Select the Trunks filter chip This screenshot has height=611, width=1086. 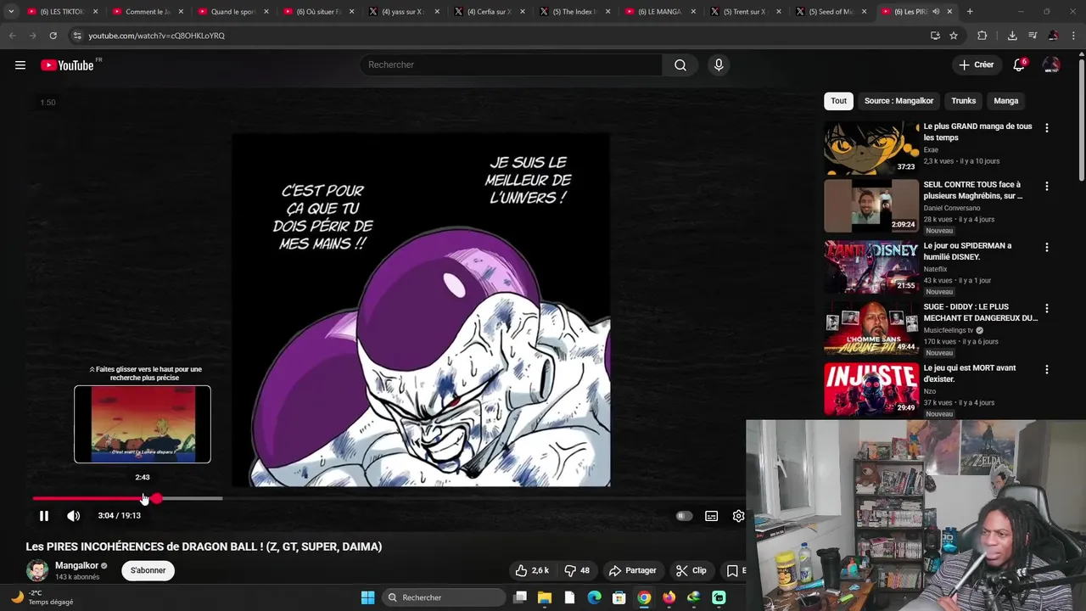(963, 101)
